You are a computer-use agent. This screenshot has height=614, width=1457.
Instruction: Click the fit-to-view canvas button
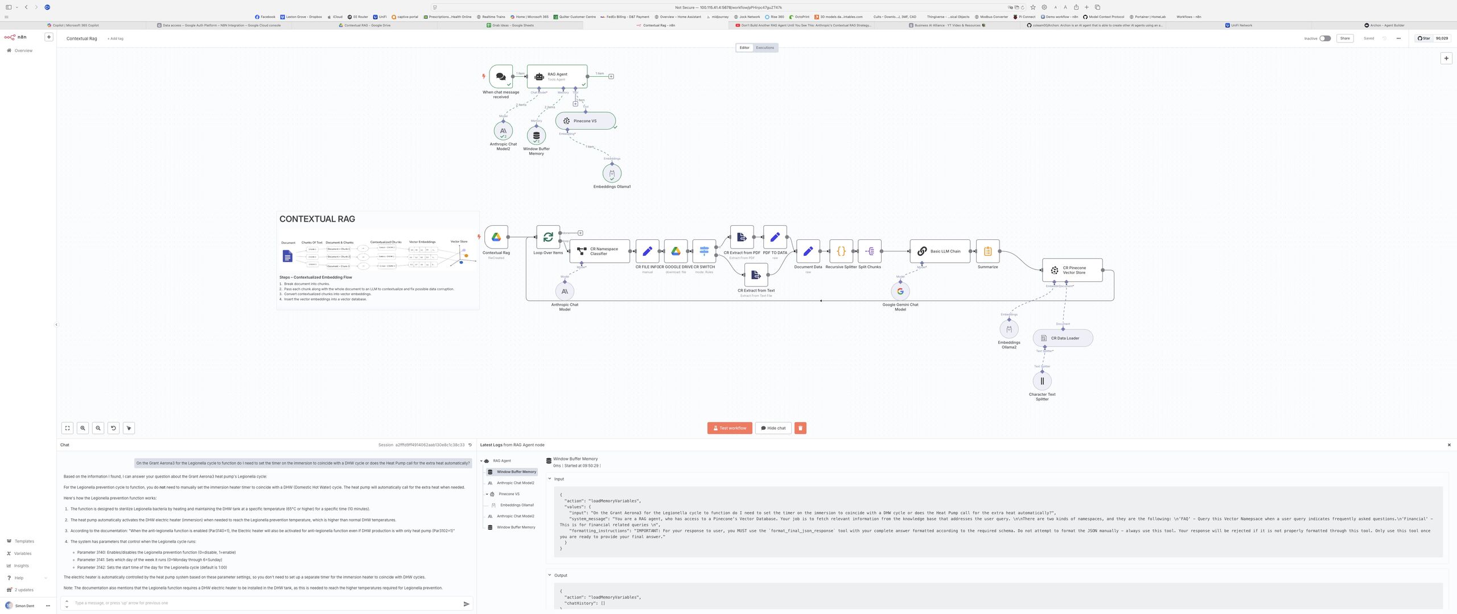tap(67, 428)
